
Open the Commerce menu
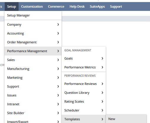point(56,6)
